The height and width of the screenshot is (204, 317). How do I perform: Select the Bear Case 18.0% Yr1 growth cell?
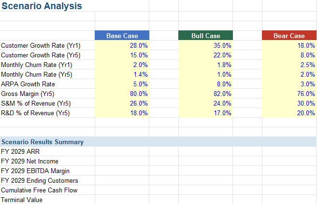(x=289, y=45)
